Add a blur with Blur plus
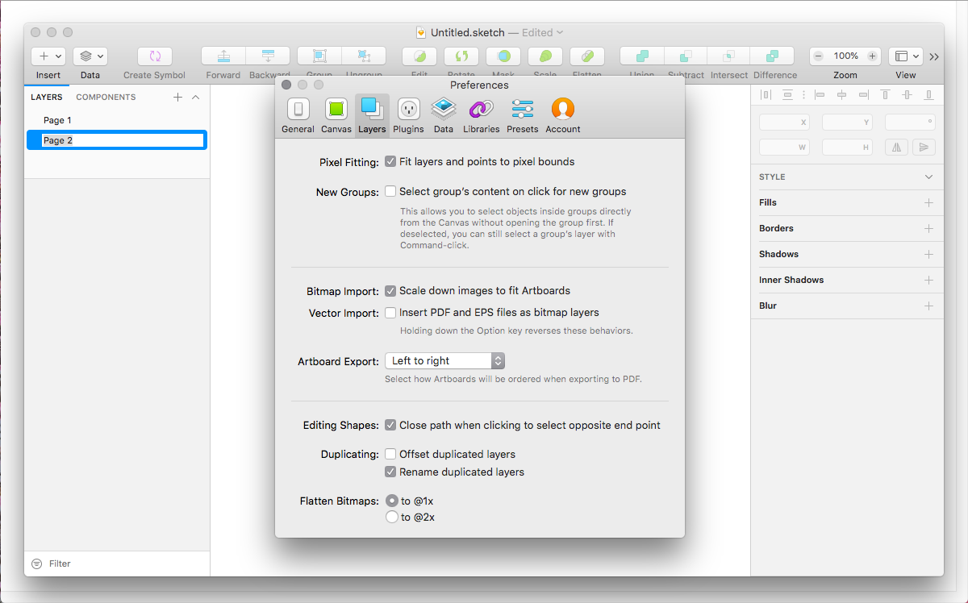The width and height of the screenshot is (968, 603). [928, 306]
